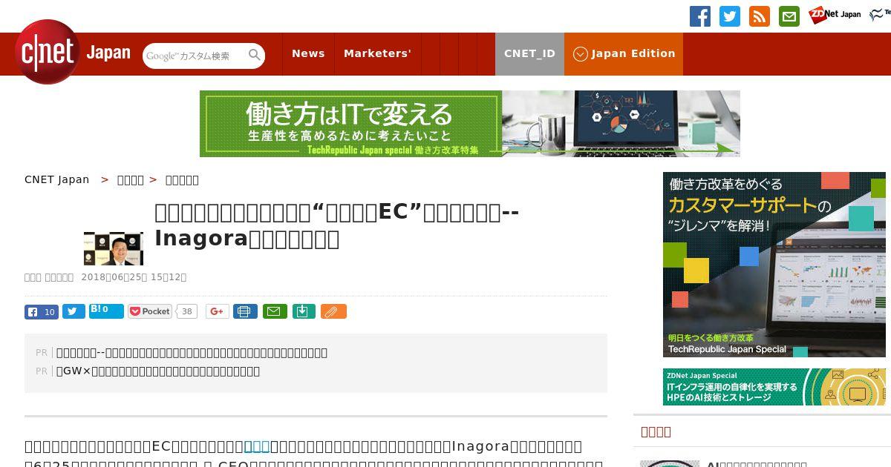
Task: Open the CNET_ID tab
Action: tap(529, 53)
